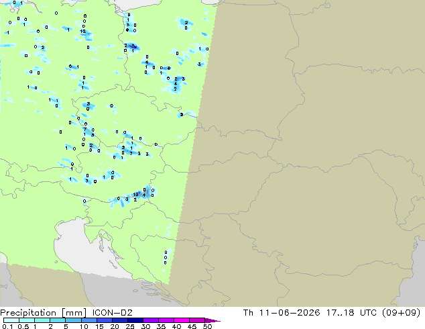Image resolution: width=425 pixels, height=329 pixels.
Task: Click the '0.1' legend scale label
Action: pos(7,326)
